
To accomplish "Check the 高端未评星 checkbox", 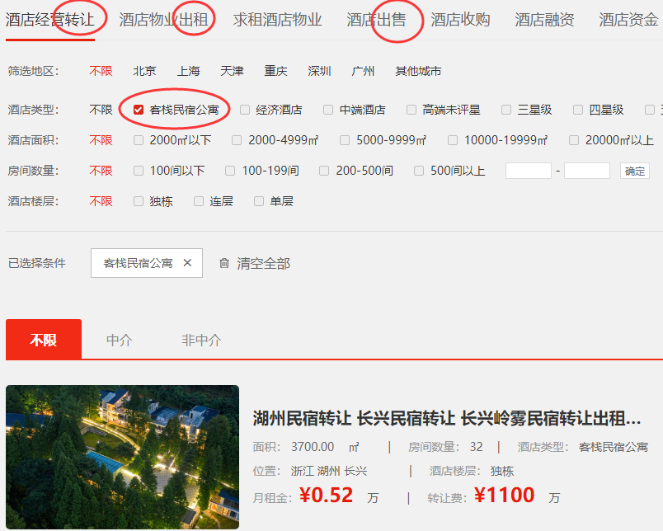I will point(411,110).
